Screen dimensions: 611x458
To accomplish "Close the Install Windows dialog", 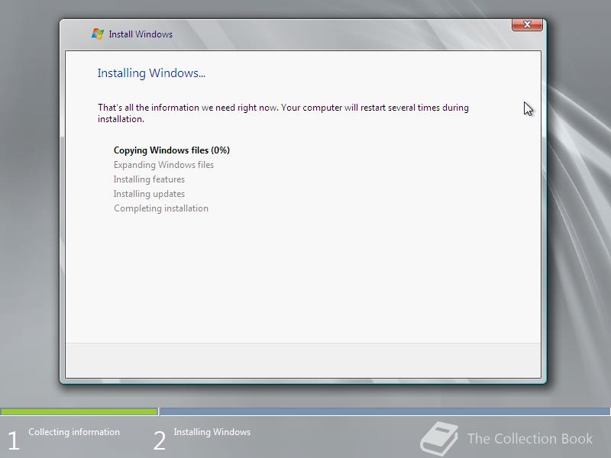I will [x=527, y=24].
